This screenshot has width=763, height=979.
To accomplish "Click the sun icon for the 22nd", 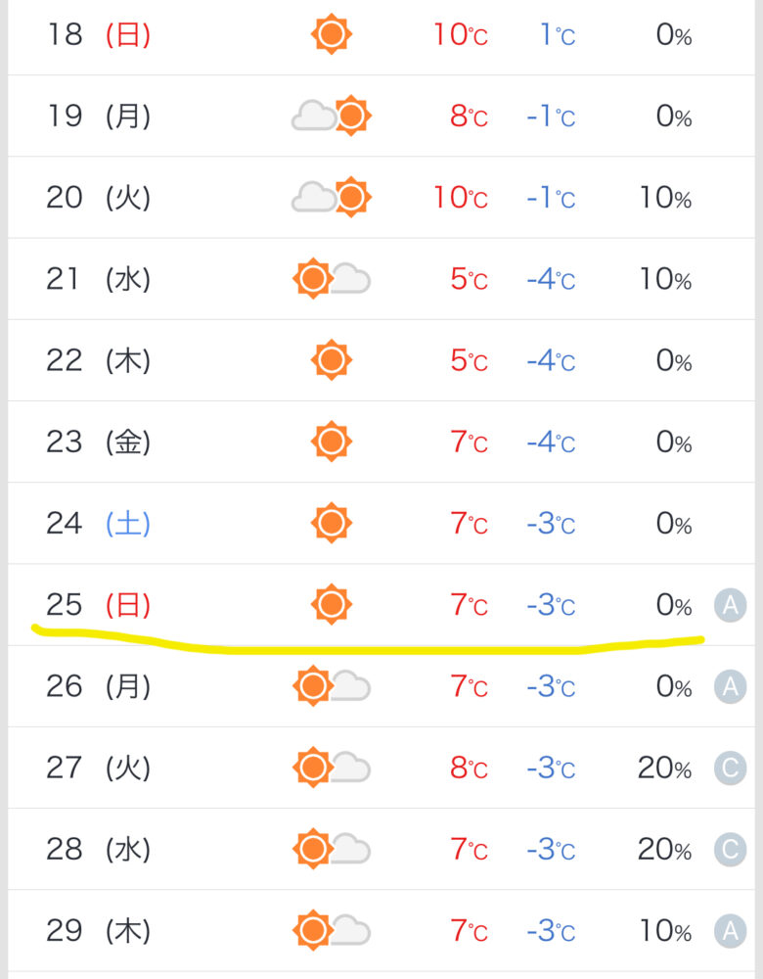I will coord(331,361).
